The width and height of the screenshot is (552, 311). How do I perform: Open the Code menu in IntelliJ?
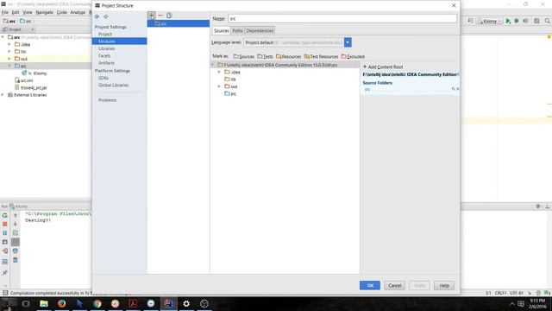62,12
